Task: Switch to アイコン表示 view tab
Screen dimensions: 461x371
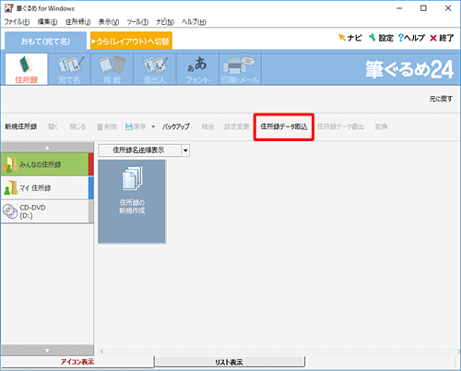Action: (x=77, y=362)
